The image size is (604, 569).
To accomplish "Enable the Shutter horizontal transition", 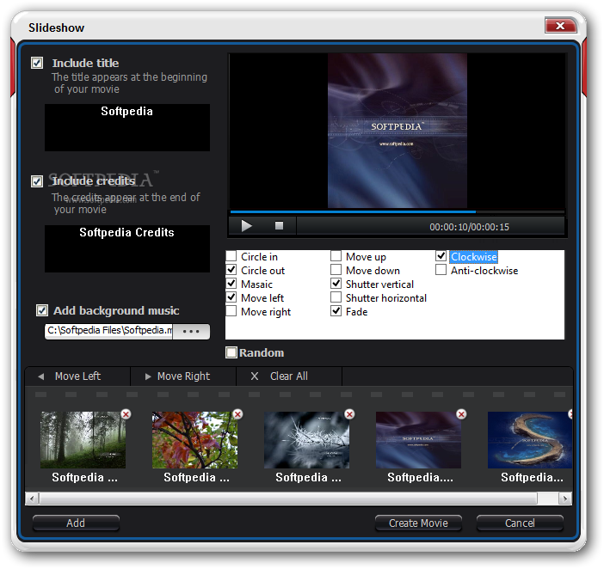I will tap(336, 297).
